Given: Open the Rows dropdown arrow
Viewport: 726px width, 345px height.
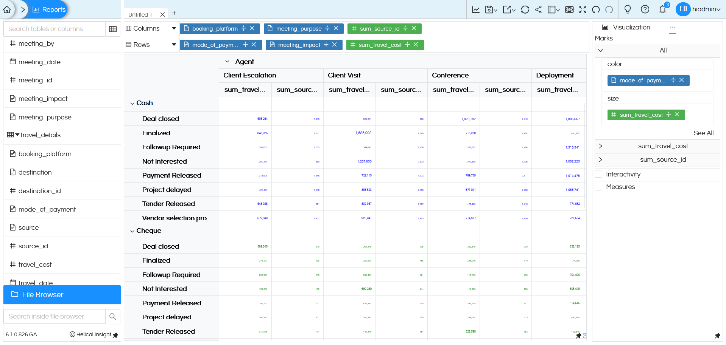Looking at the screenshot, I should (174, 45).
